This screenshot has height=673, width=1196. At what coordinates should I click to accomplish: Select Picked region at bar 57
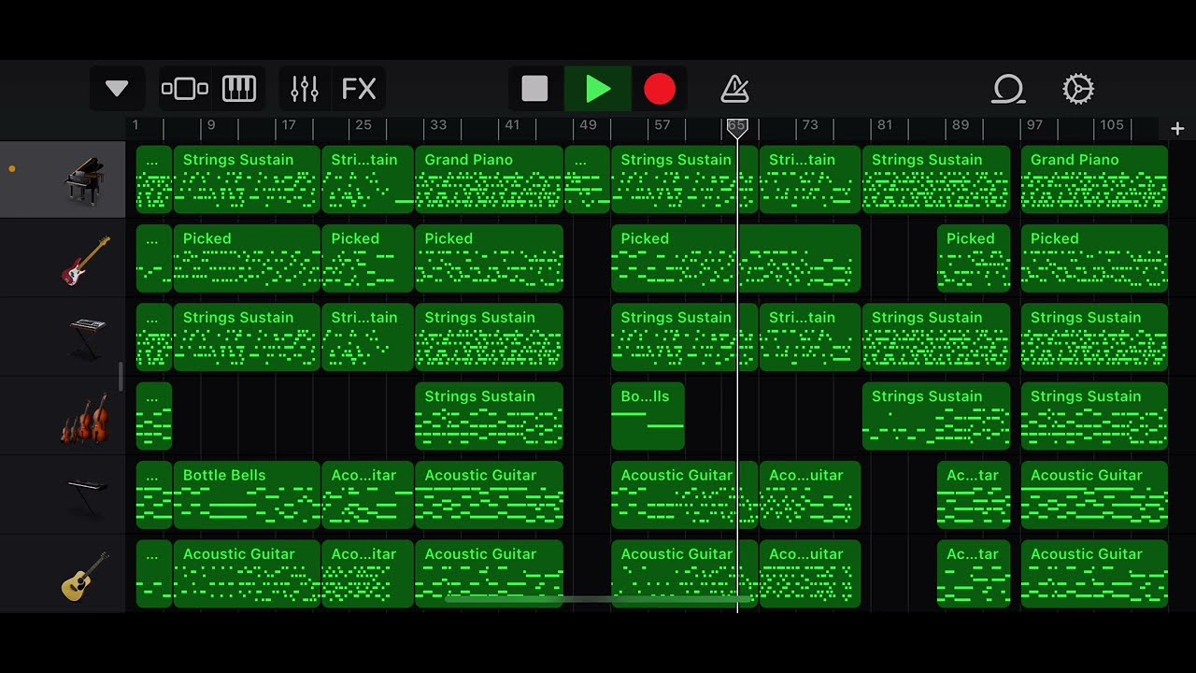pyautogui.click(x=735, y=259)
